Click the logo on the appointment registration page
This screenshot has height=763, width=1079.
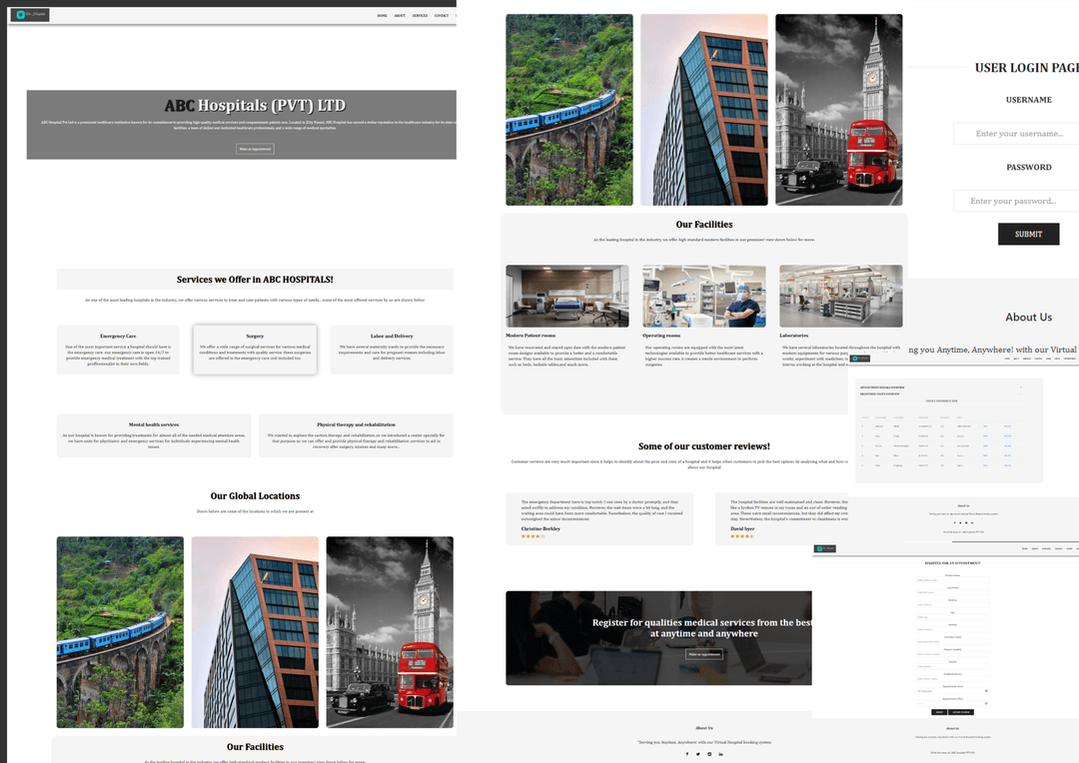pyautogui.click(x=824, y=548)
